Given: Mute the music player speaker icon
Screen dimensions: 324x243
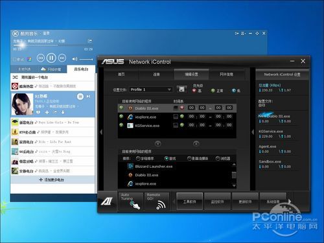Looking at the screenshot, I should coord(75,59).
